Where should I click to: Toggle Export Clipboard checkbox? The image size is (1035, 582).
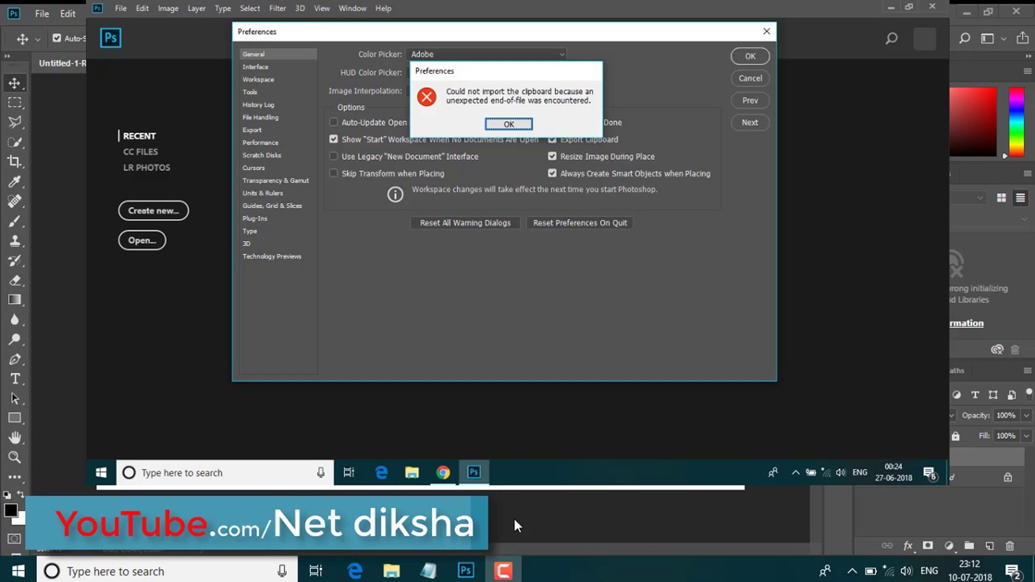[553, 138]
